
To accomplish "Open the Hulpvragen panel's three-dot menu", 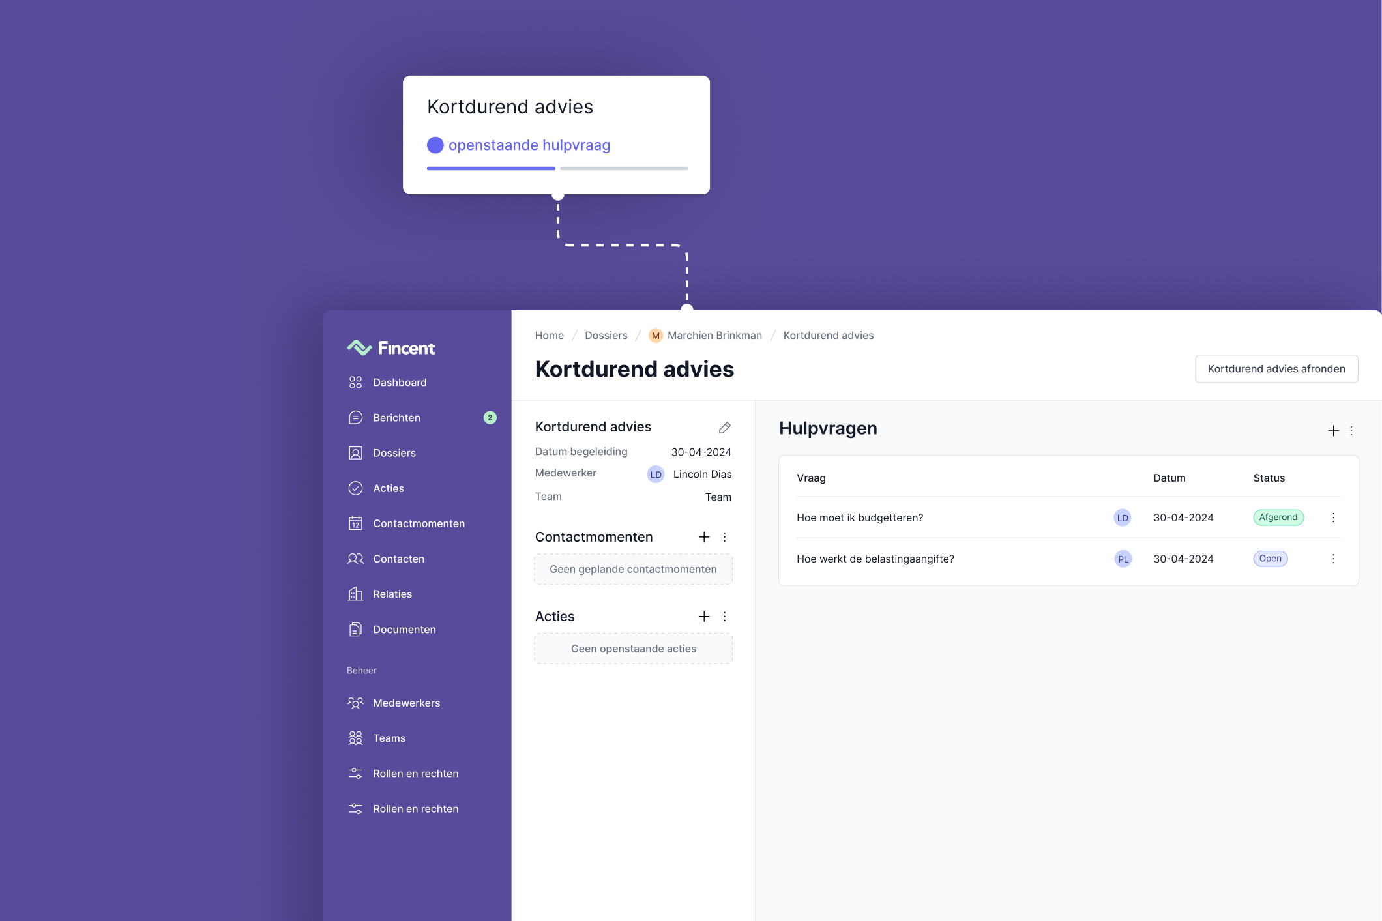I will (1351, 431).
